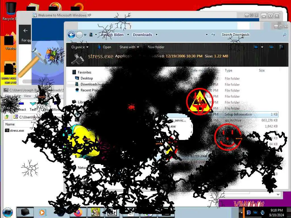291x218 pixels.
Task: Open the Firefox desktop shortcut
Action: 10,41
